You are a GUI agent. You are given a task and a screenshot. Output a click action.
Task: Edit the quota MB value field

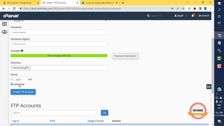coord(20,79)
